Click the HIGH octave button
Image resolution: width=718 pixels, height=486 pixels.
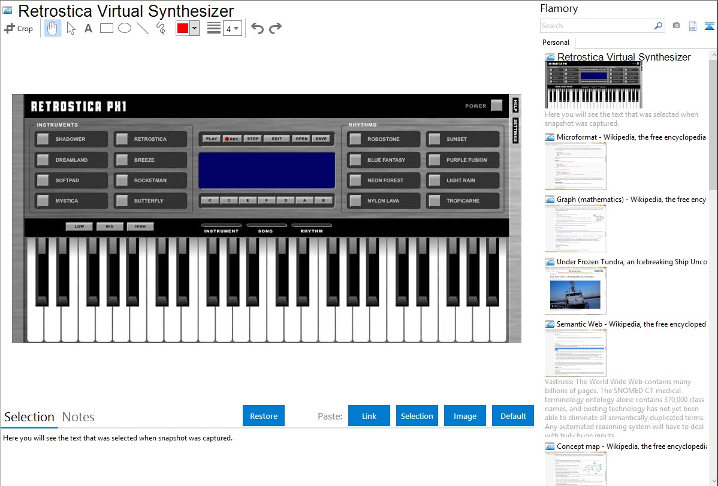[x=141, y=227]
